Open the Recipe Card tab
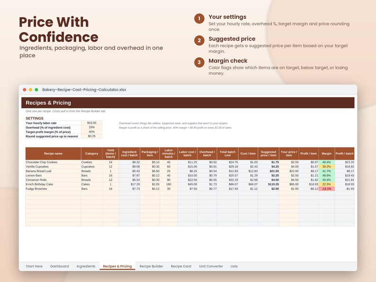The width and height of the screenshot is (376, 282). [181, 266]
